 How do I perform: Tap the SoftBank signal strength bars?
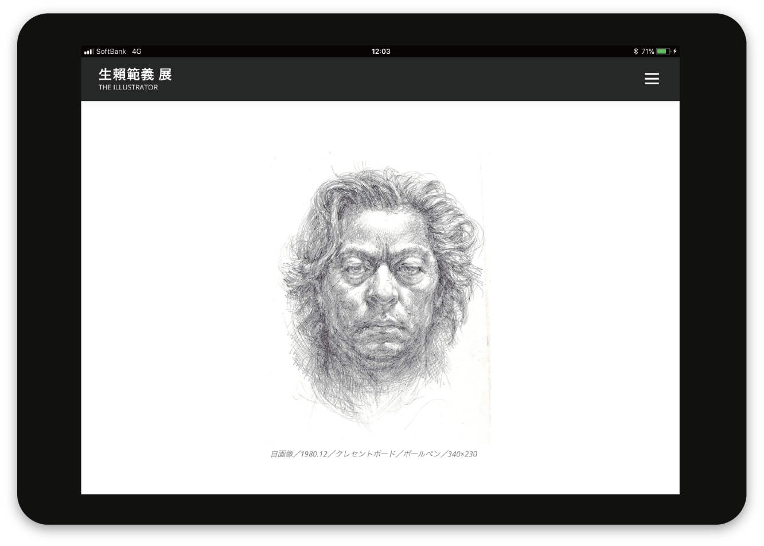(89, 52)
